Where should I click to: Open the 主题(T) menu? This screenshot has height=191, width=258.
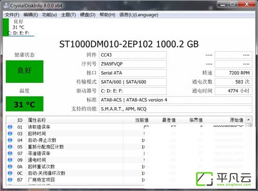tap(68, 15)
